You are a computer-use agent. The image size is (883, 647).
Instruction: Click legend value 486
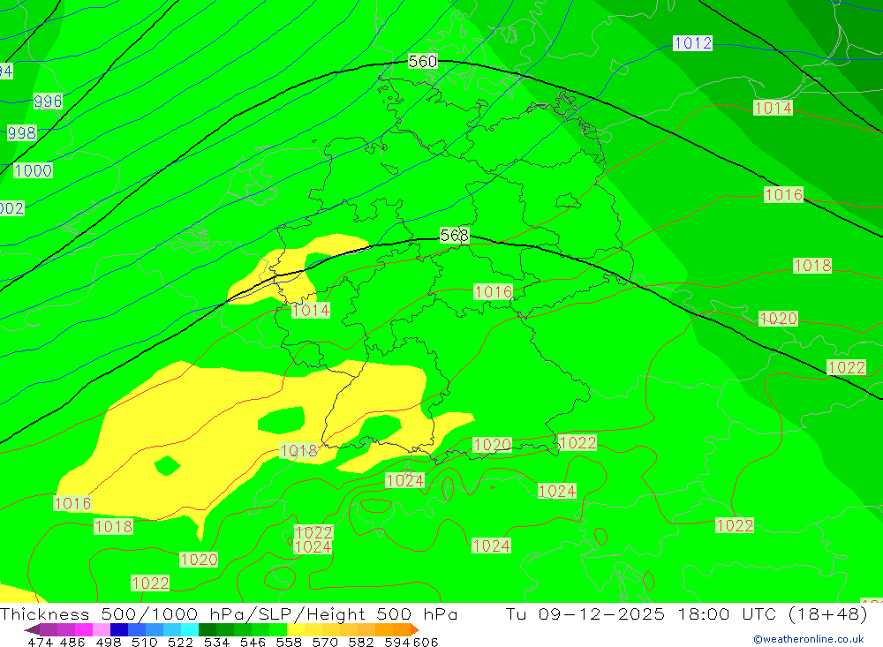point(72,642)
